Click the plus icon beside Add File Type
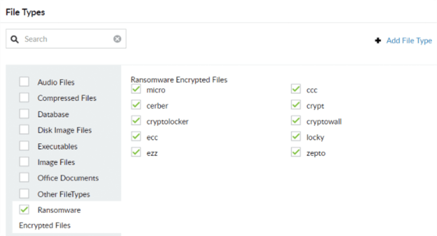This screenshot has width=437, height=236. (378, 41)
